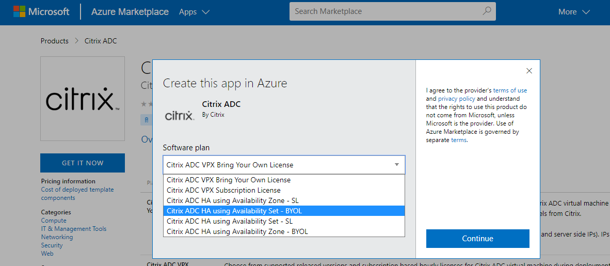Open the separate terms link

[458, 140]
